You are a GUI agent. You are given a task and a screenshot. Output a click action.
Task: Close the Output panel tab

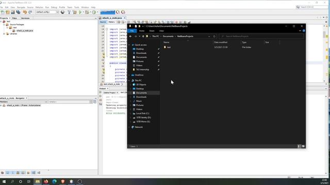(108, 89)
